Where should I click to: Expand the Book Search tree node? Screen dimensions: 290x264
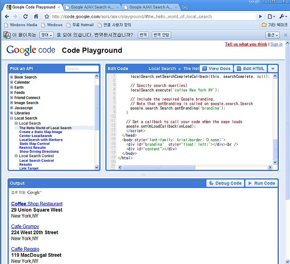click(12, 77)
